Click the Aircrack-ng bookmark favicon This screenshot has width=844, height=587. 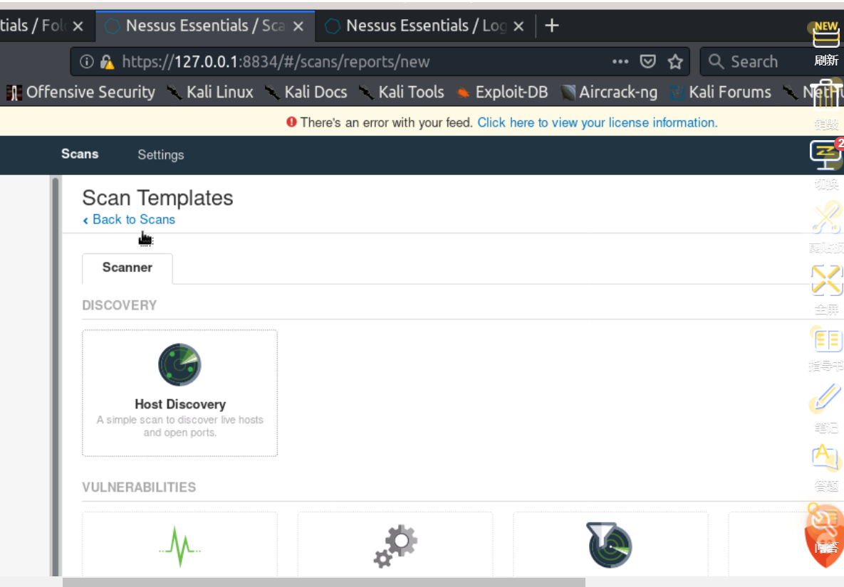click(568, 93)
